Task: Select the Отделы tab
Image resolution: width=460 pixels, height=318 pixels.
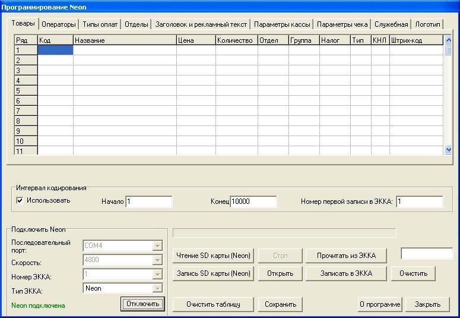Action: coord(136,24)
